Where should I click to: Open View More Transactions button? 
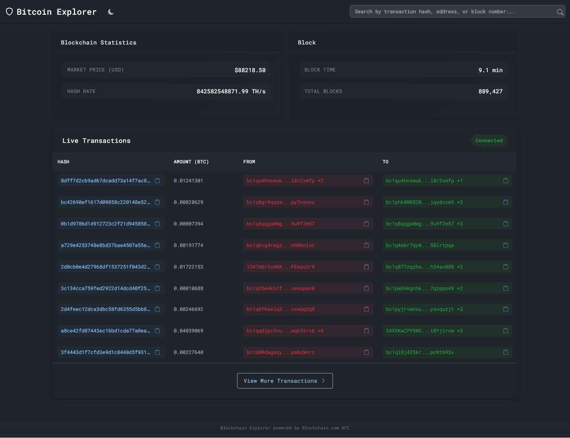(284, 381)
